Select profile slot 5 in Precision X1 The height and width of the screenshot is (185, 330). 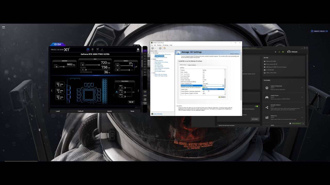point(145,64)
